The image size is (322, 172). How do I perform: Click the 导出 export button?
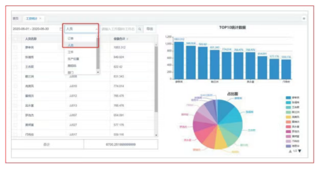click(149, 29)
